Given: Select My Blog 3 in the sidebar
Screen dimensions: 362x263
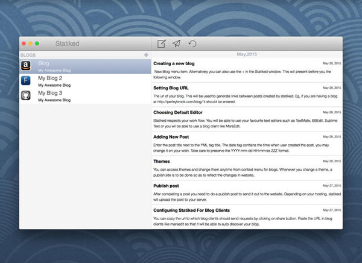Looking at the screenshot, I should [x=85, y=96].
